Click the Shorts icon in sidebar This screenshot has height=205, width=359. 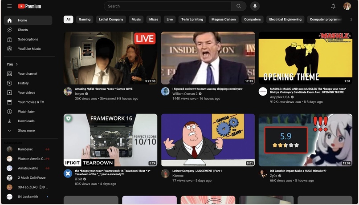(x=9, y=30)
